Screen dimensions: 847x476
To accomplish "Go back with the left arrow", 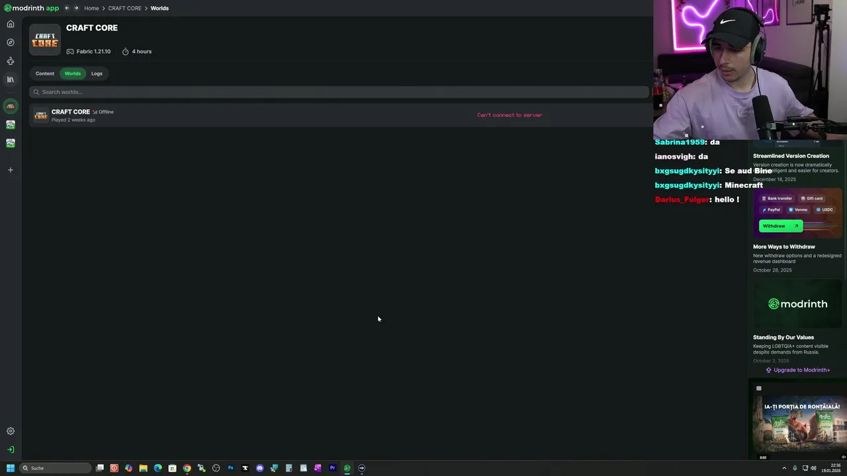I will tap(67, 8).
